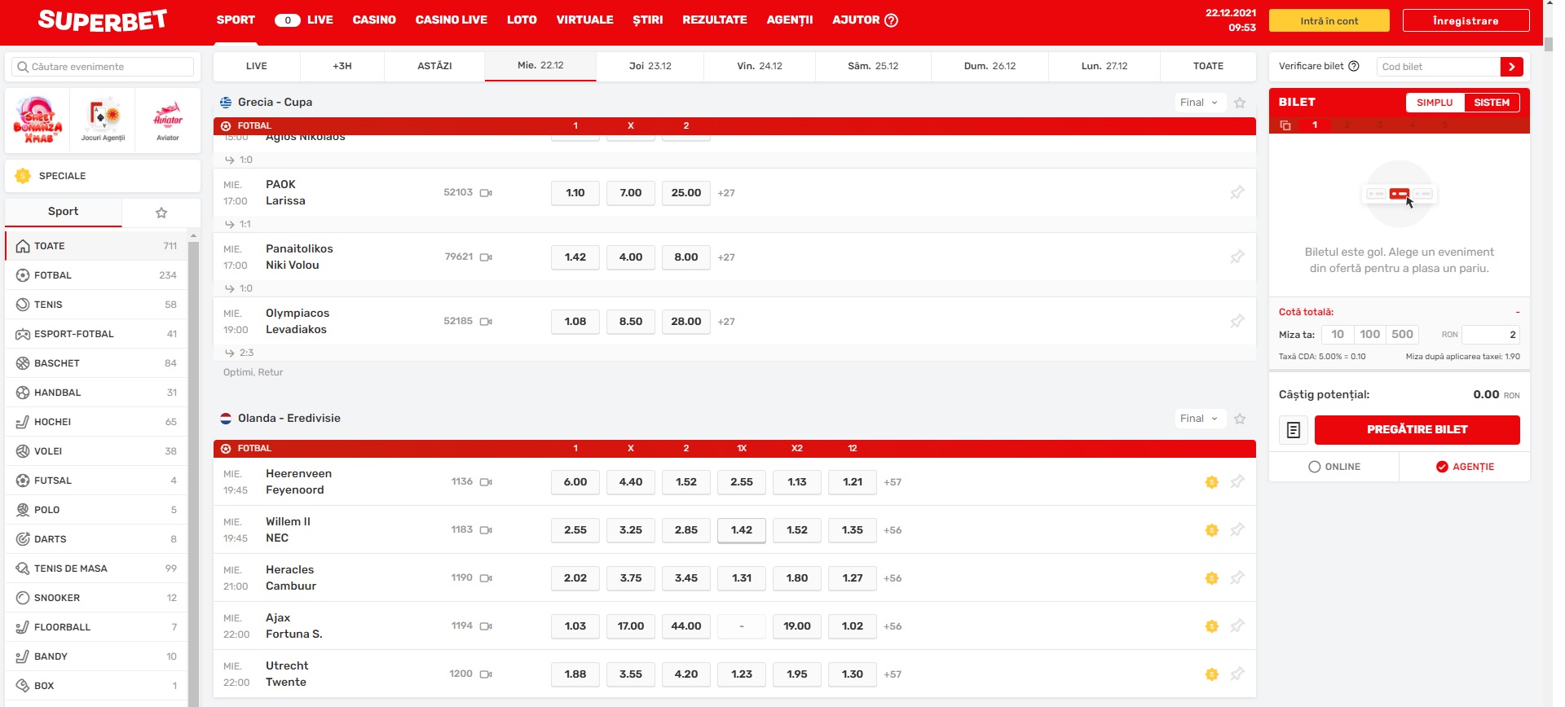Viewport: 1565px width, 707px height.
Task: Expand +56 more markets for Ajax - Fortuna S.
Action: tap(893, 626)
